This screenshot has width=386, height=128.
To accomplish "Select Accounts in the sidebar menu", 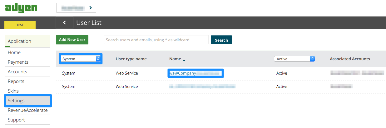I will 17,72.
